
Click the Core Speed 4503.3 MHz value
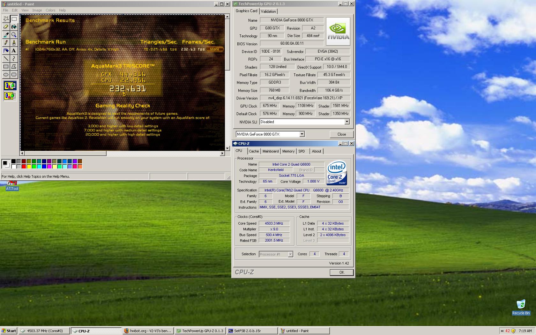(x=274, y=224)
